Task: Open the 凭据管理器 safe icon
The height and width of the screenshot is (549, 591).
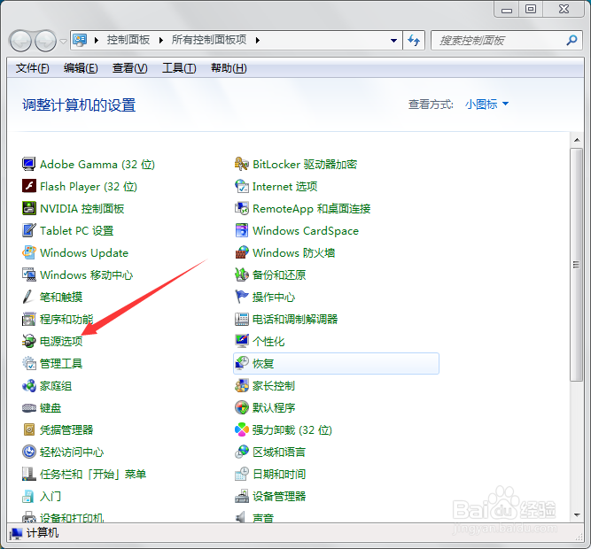Action: pyautogui.click(x=28, y=429)
